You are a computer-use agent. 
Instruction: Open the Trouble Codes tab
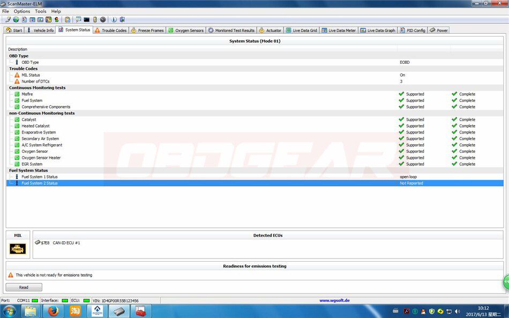[x=111, y=30]
